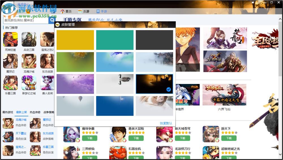Click the user card icon left of 首页
Viewport: 283px width, 160px height.
coord(53,11)
